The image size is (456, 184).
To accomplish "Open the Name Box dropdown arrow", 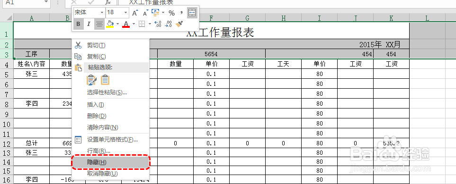I will click(45, 2).
